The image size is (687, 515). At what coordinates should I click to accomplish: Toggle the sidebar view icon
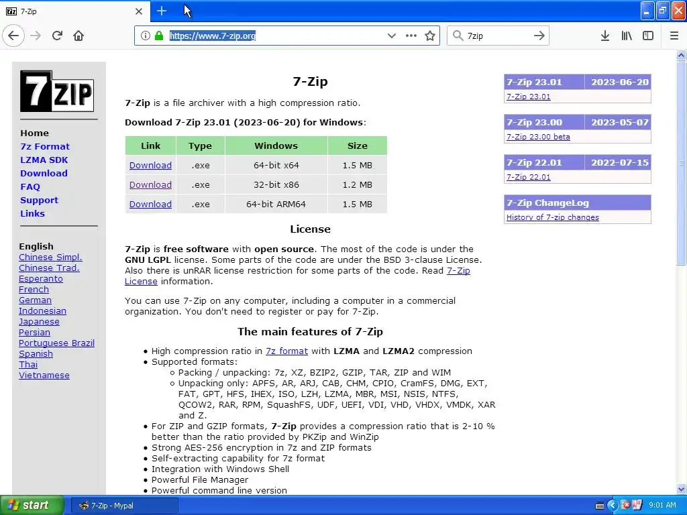coord(648,36)
